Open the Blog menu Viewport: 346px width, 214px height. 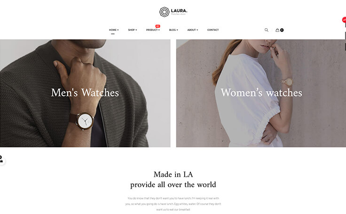coord(173,30)
